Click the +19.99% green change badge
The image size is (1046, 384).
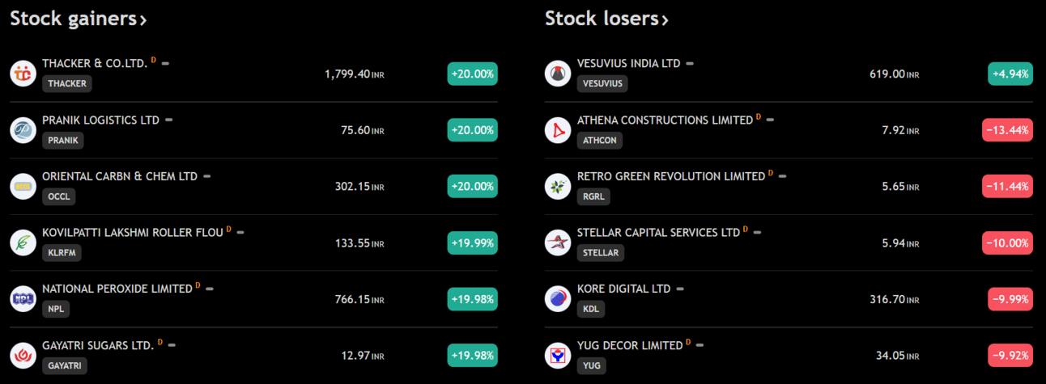tap(473, 243)
